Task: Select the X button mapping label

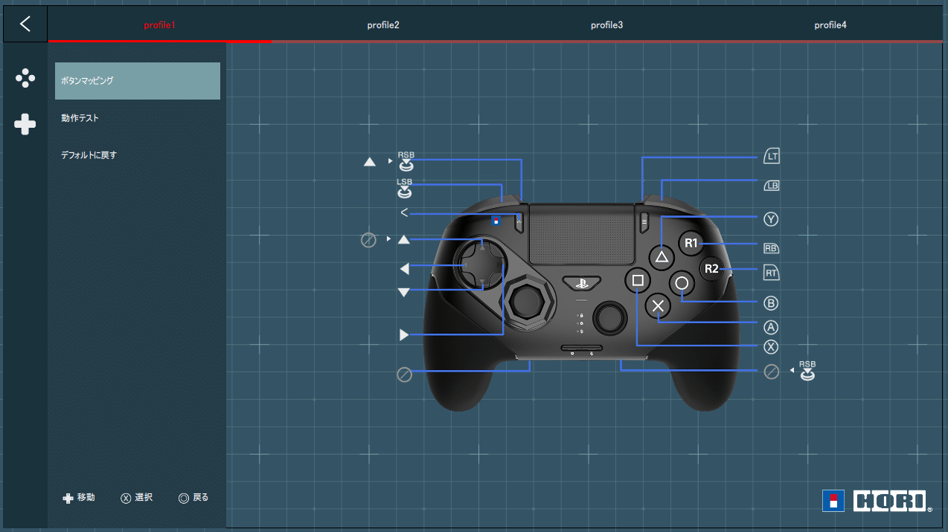Action: (771, 346)
